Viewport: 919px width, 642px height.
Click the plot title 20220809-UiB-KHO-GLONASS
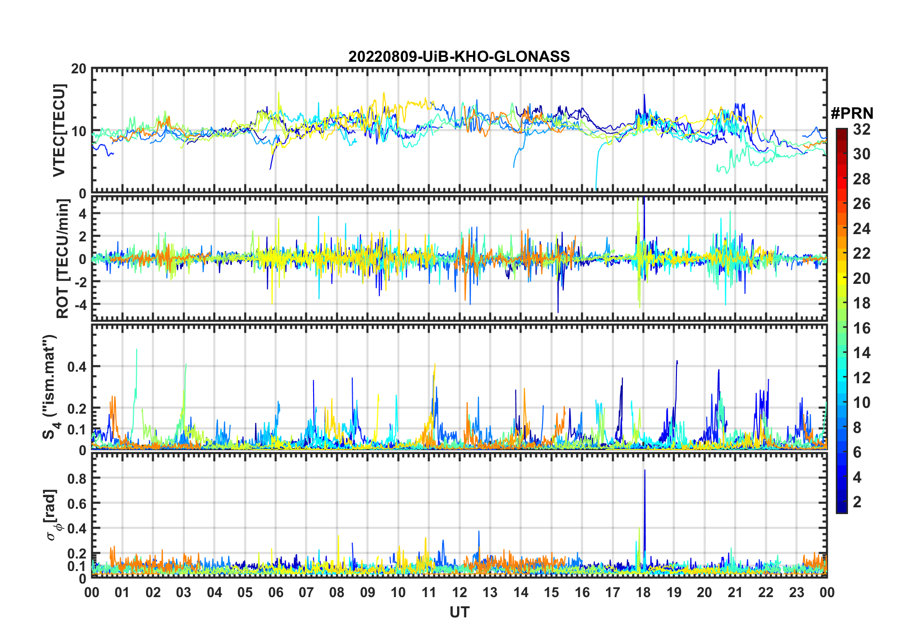[459, 56]
